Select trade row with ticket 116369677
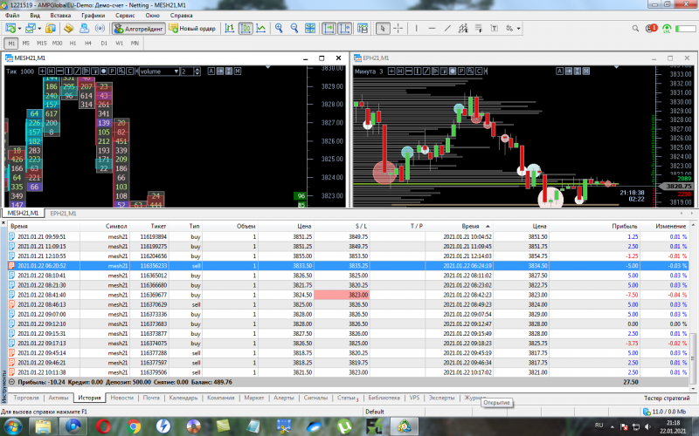The width and height of the screenshot is (699, 436). (x=348, y=295)
